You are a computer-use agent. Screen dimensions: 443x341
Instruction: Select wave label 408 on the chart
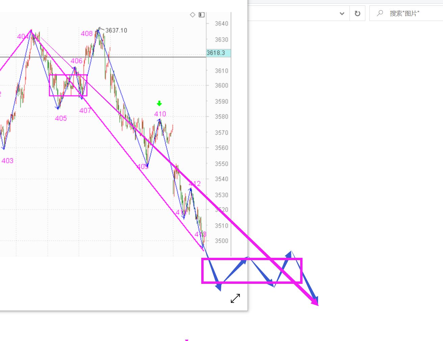point(86,33)
